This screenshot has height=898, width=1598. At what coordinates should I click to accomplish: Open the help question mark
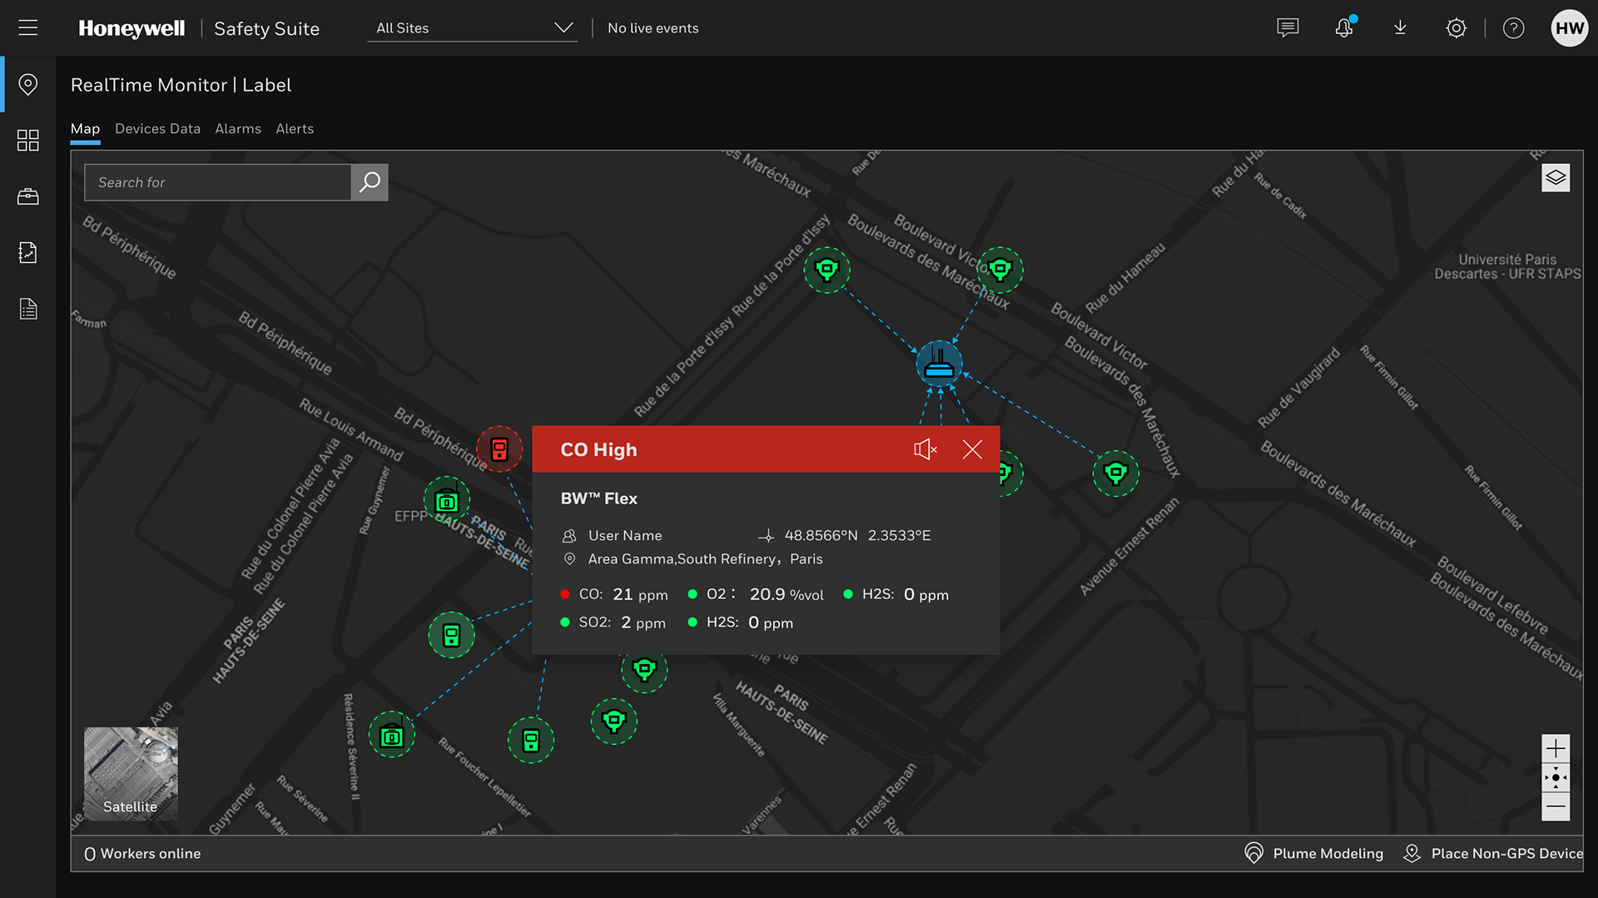[1513, 27]
